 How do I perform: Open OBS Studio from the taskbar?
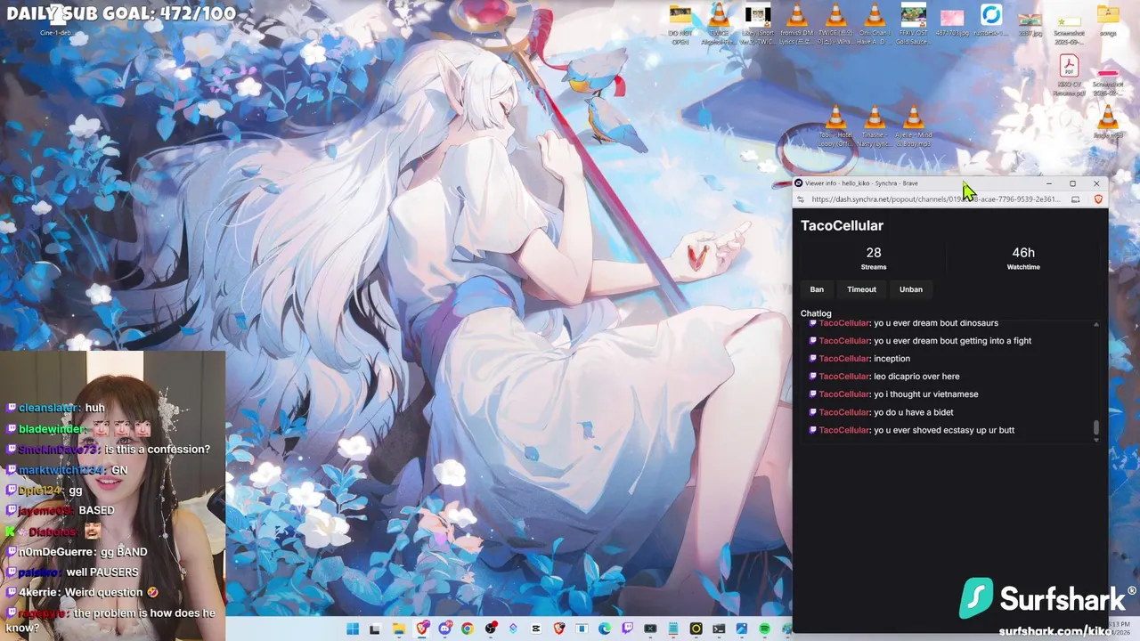click(x=491, y=629)
